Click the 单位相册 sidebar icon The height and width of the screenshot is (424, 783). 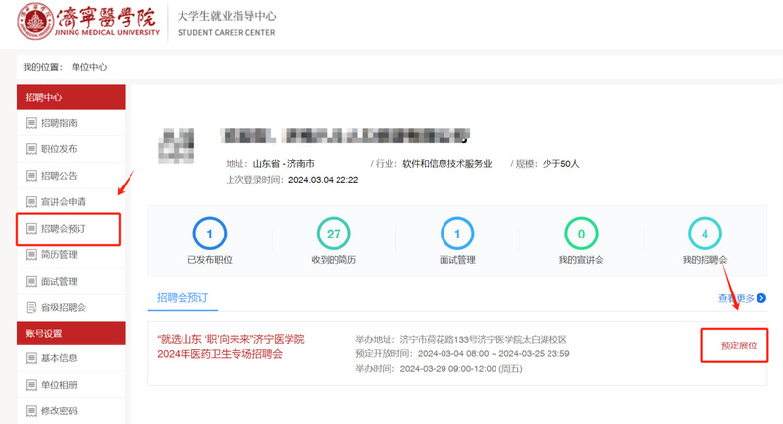point(31,385)
